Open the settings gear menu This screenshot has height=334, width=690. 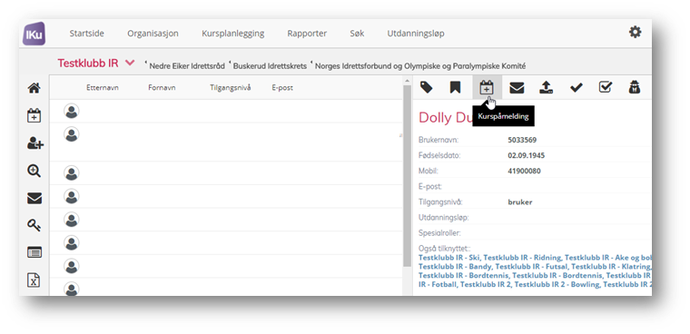tap(635, 32)
